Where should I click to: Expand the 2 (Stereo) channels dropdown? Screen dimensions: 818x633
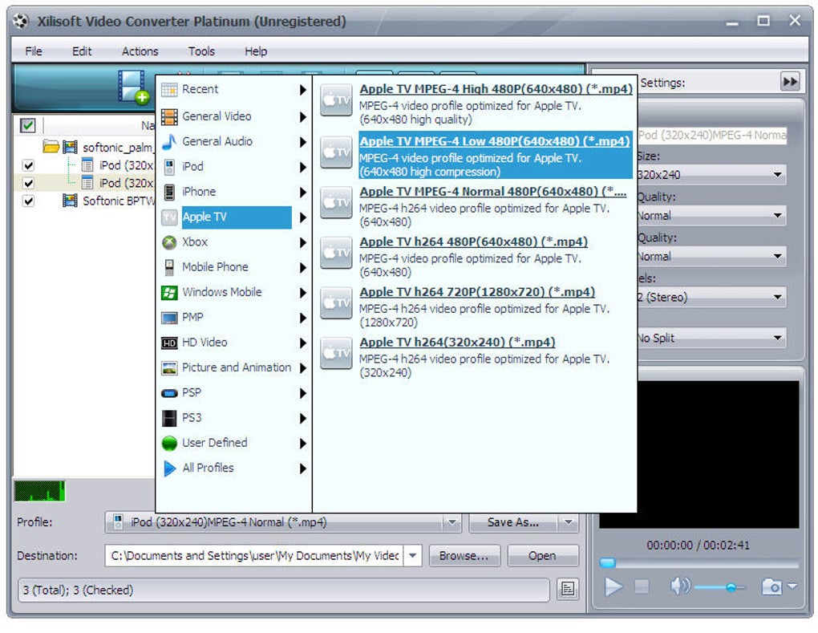[777, 298]
